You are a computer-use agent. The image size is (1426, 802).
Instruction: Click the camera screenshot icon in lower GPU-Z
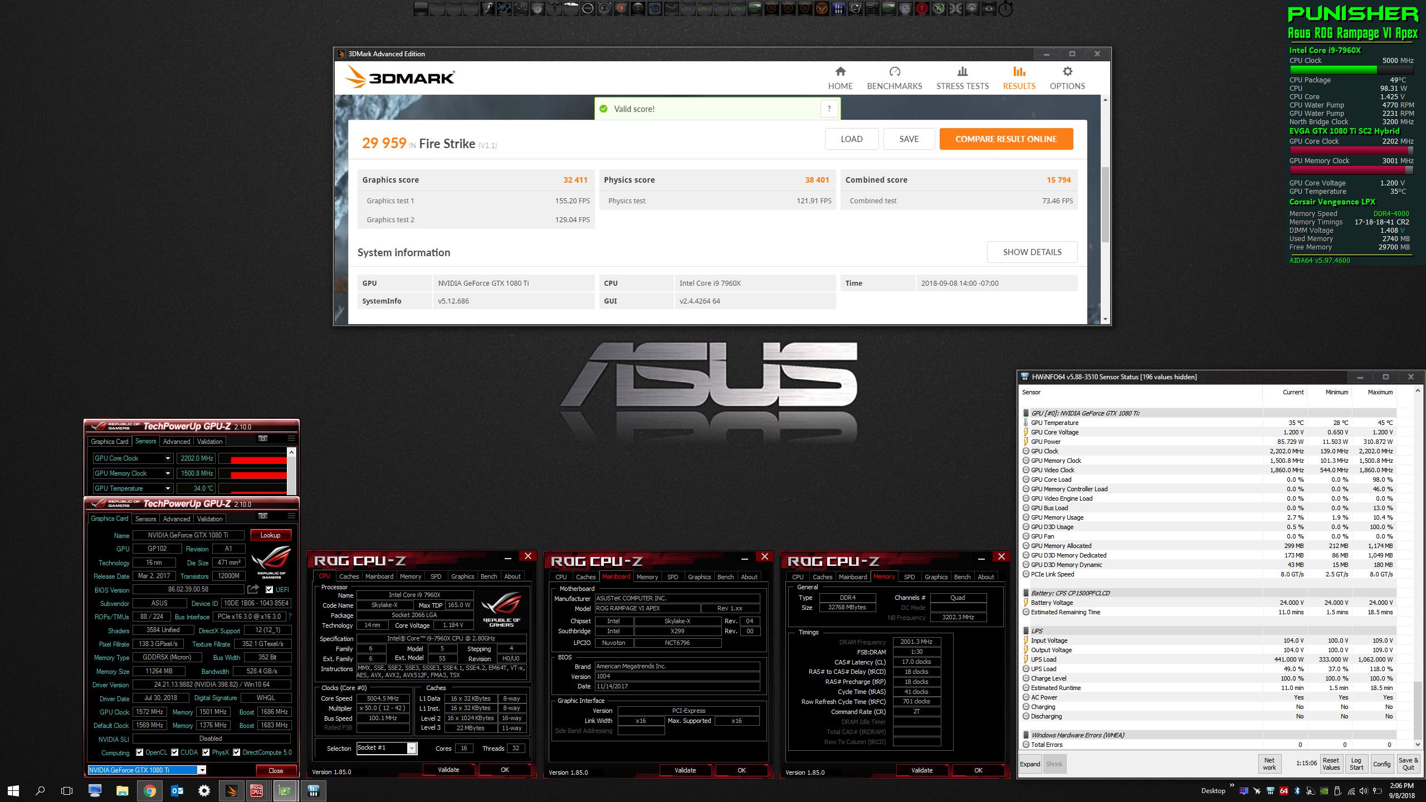pos(263,516)
